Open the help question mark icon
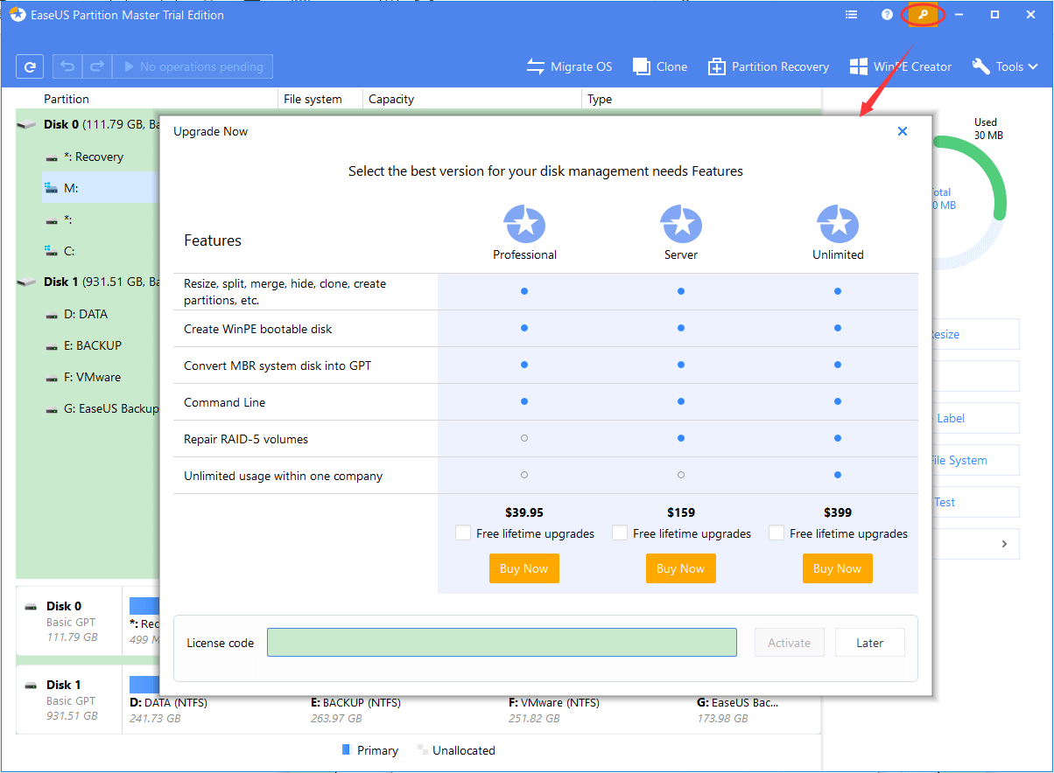Viewport: 1054px width, 773px height. pos(887,15)
